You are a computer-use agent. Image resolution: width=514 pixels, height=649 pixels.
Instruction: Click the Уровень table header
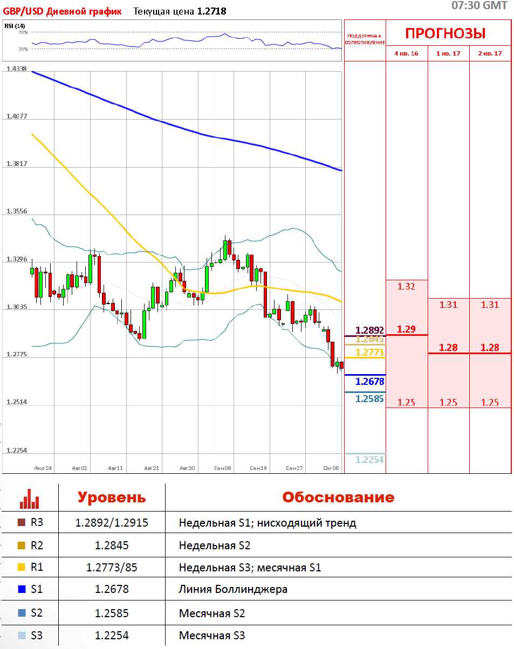click(112, 497)
